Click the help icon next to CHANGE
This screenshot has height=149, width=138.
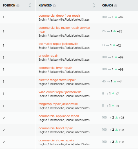[115, 6]
